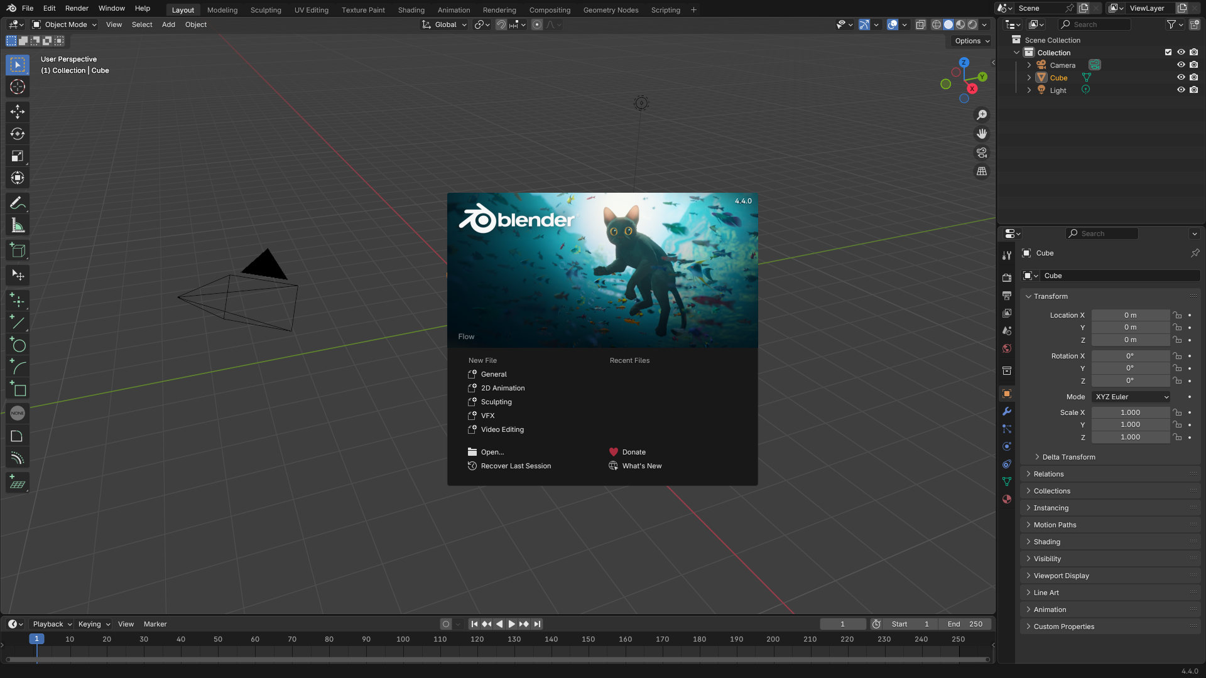Expand the Camera tree item
This screenshot has height=678, width=1206.
tap(1029, 65)
